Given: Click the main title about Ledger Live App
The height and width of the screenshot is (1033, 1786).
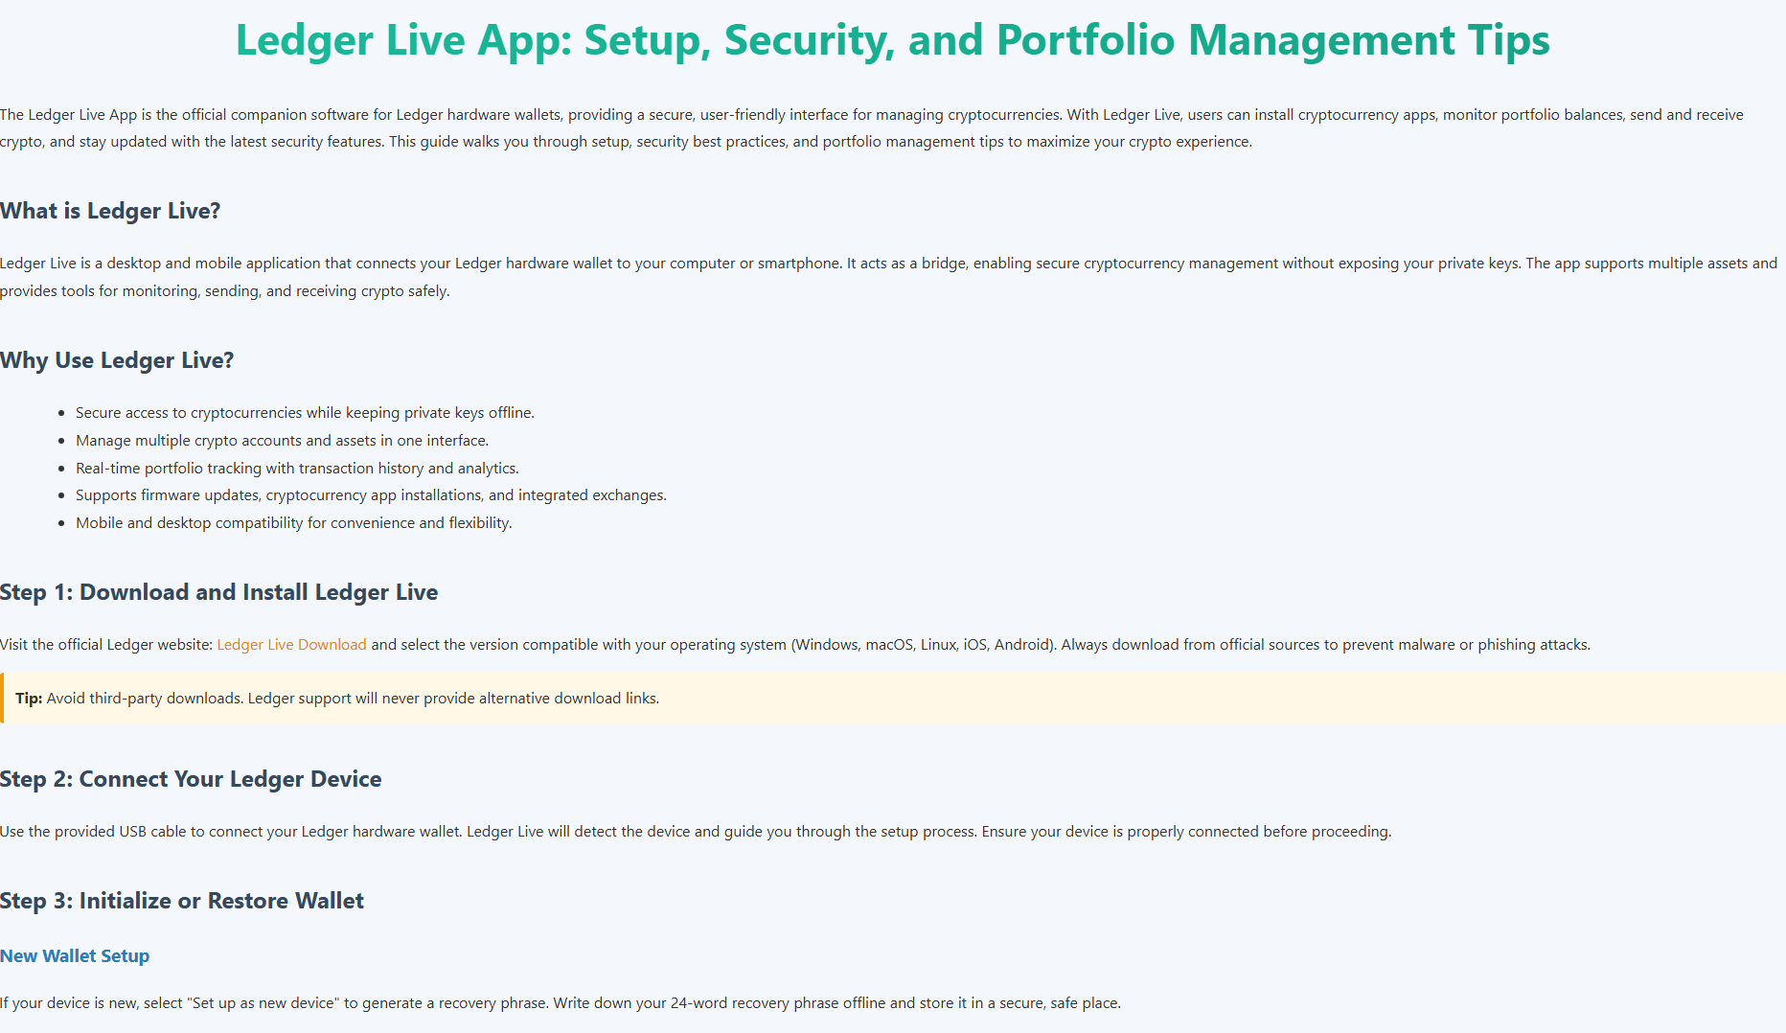Looking at the screenshot, I should [892, 40].
